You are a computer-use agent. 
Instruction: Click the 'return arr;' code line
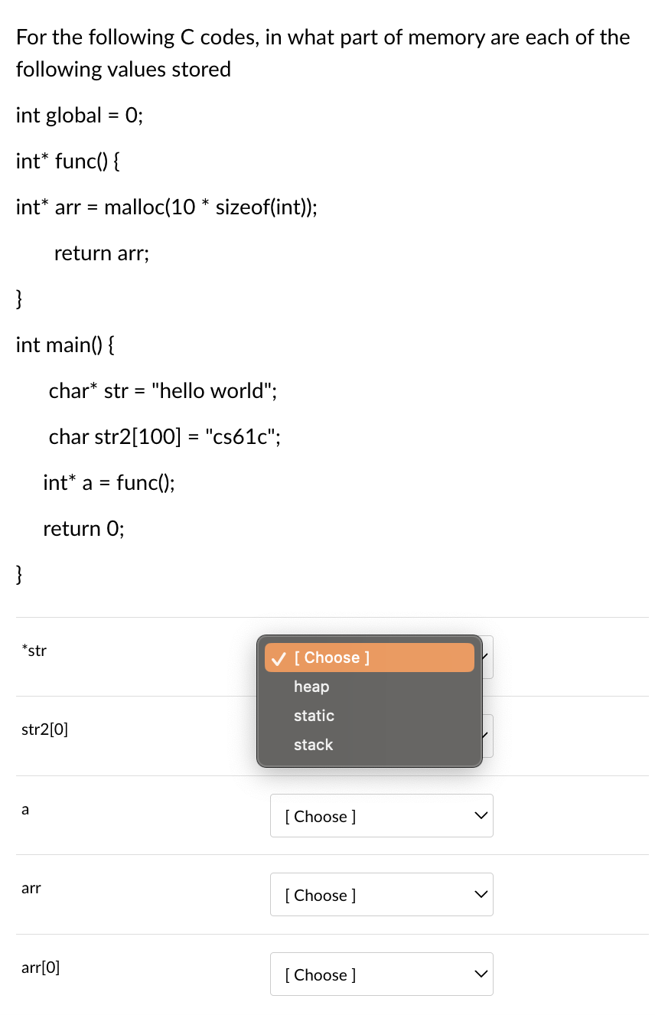pyautogui.click(x=102, y=253)
